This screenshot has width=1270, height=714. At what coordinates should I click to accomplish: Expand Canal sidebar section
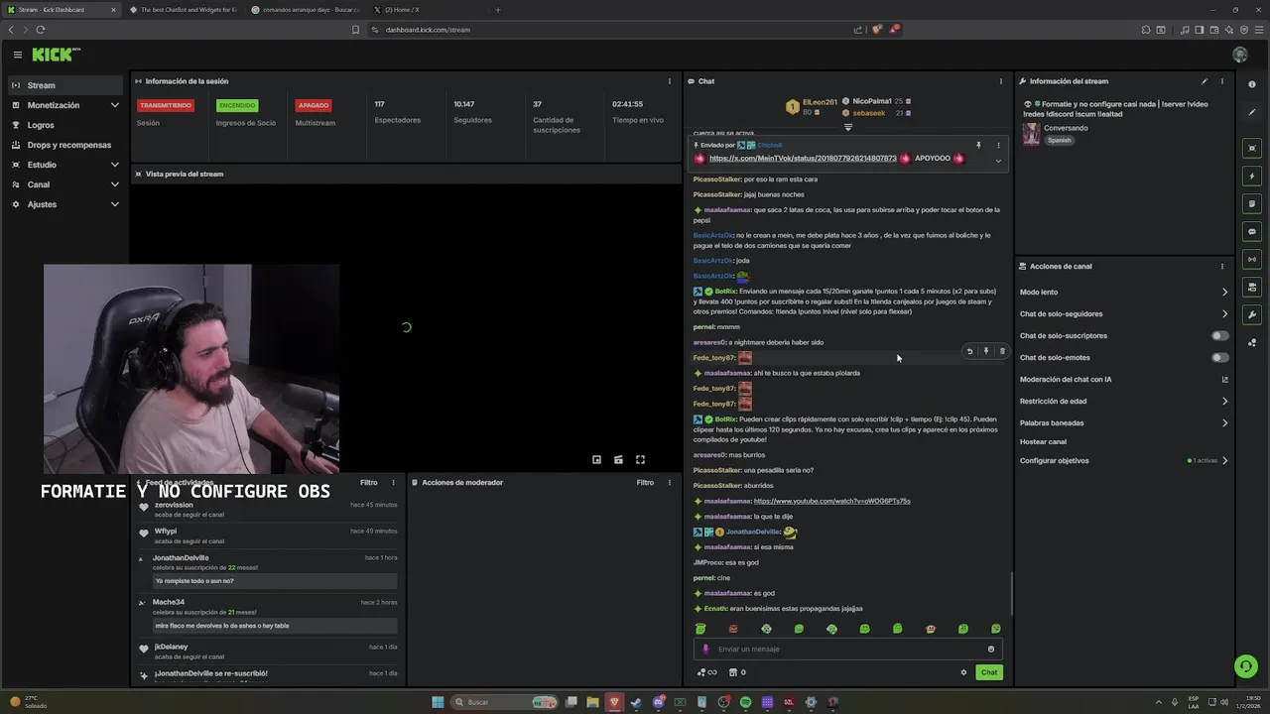115,184
